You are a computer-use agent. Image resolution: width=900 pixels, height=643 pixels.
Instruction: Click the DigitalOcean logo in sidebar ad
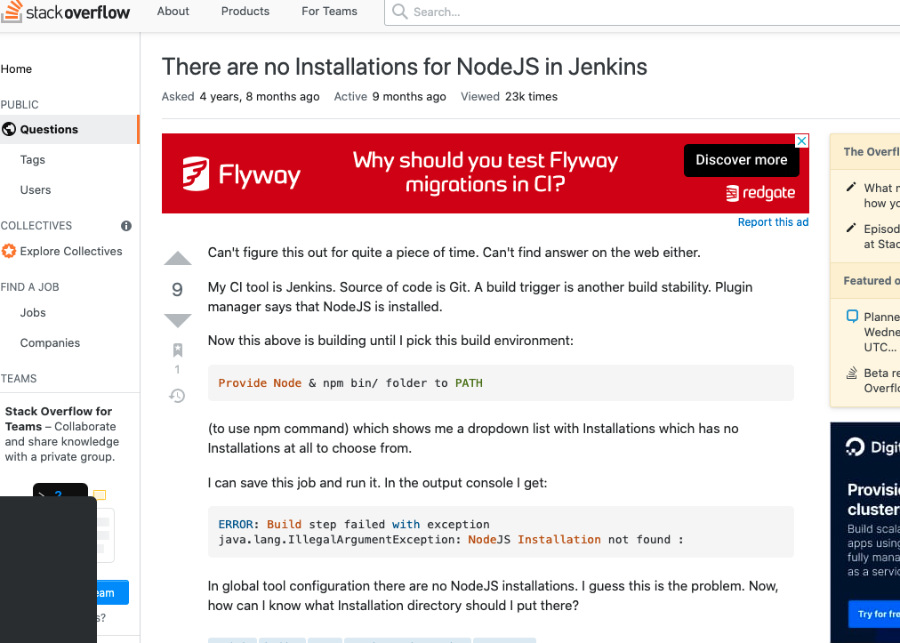[855, 446]
